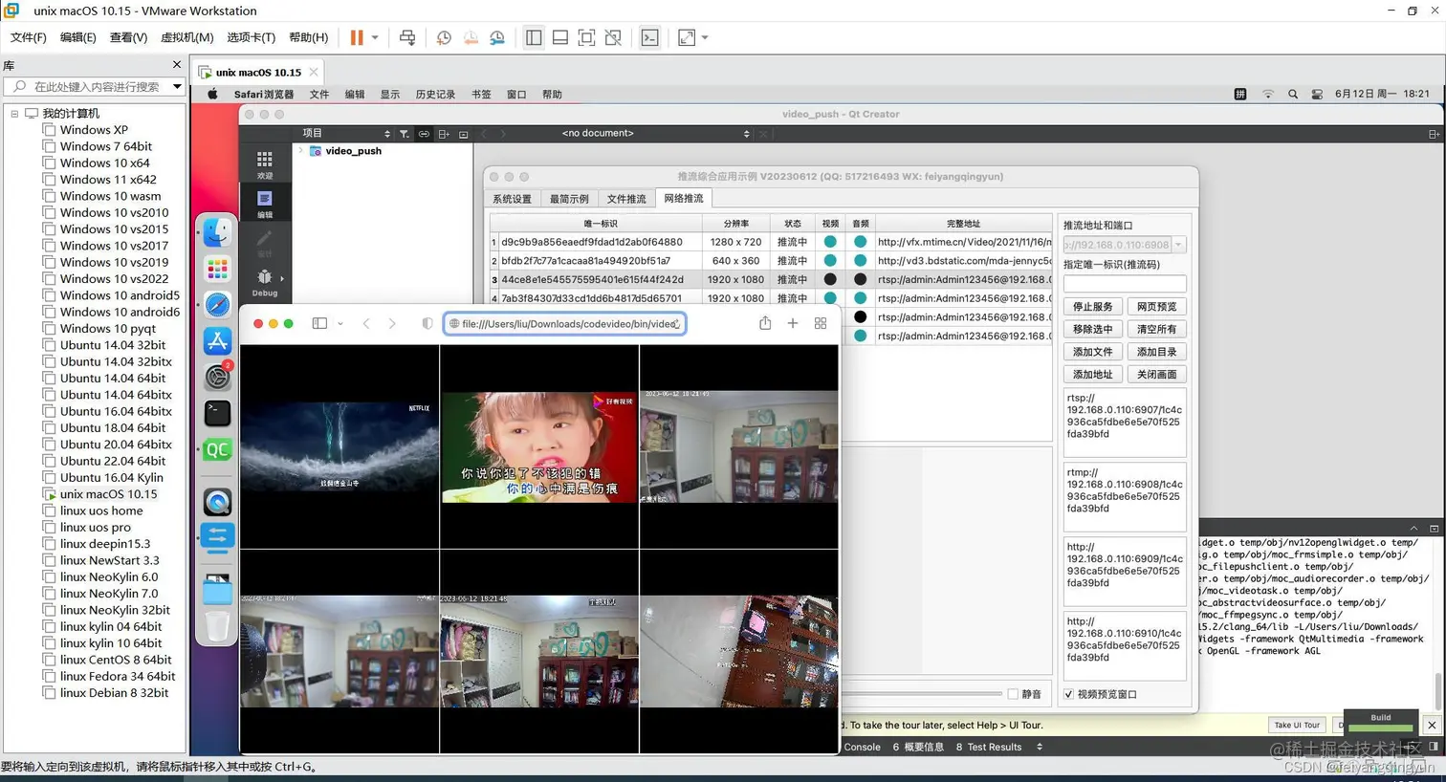Pause the virtual machine in VMware toolbar
The width and height of the screenshot is (1446, 782).
357,37
